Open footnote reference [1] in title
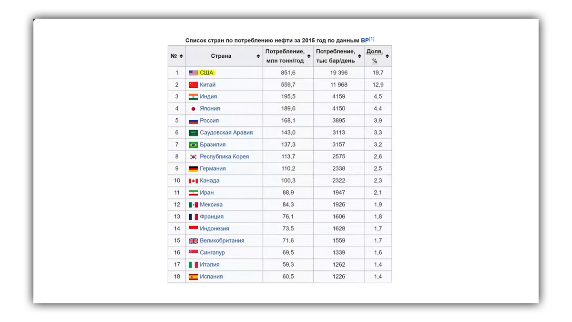This screenshot has width=572, height=322. pos(372,39)
